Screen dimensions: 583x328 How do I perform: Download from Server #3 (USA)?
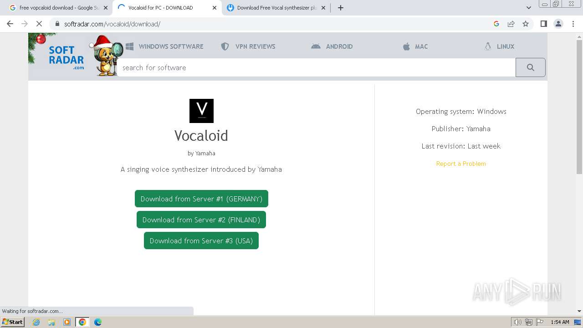click(x=201, y=241)
